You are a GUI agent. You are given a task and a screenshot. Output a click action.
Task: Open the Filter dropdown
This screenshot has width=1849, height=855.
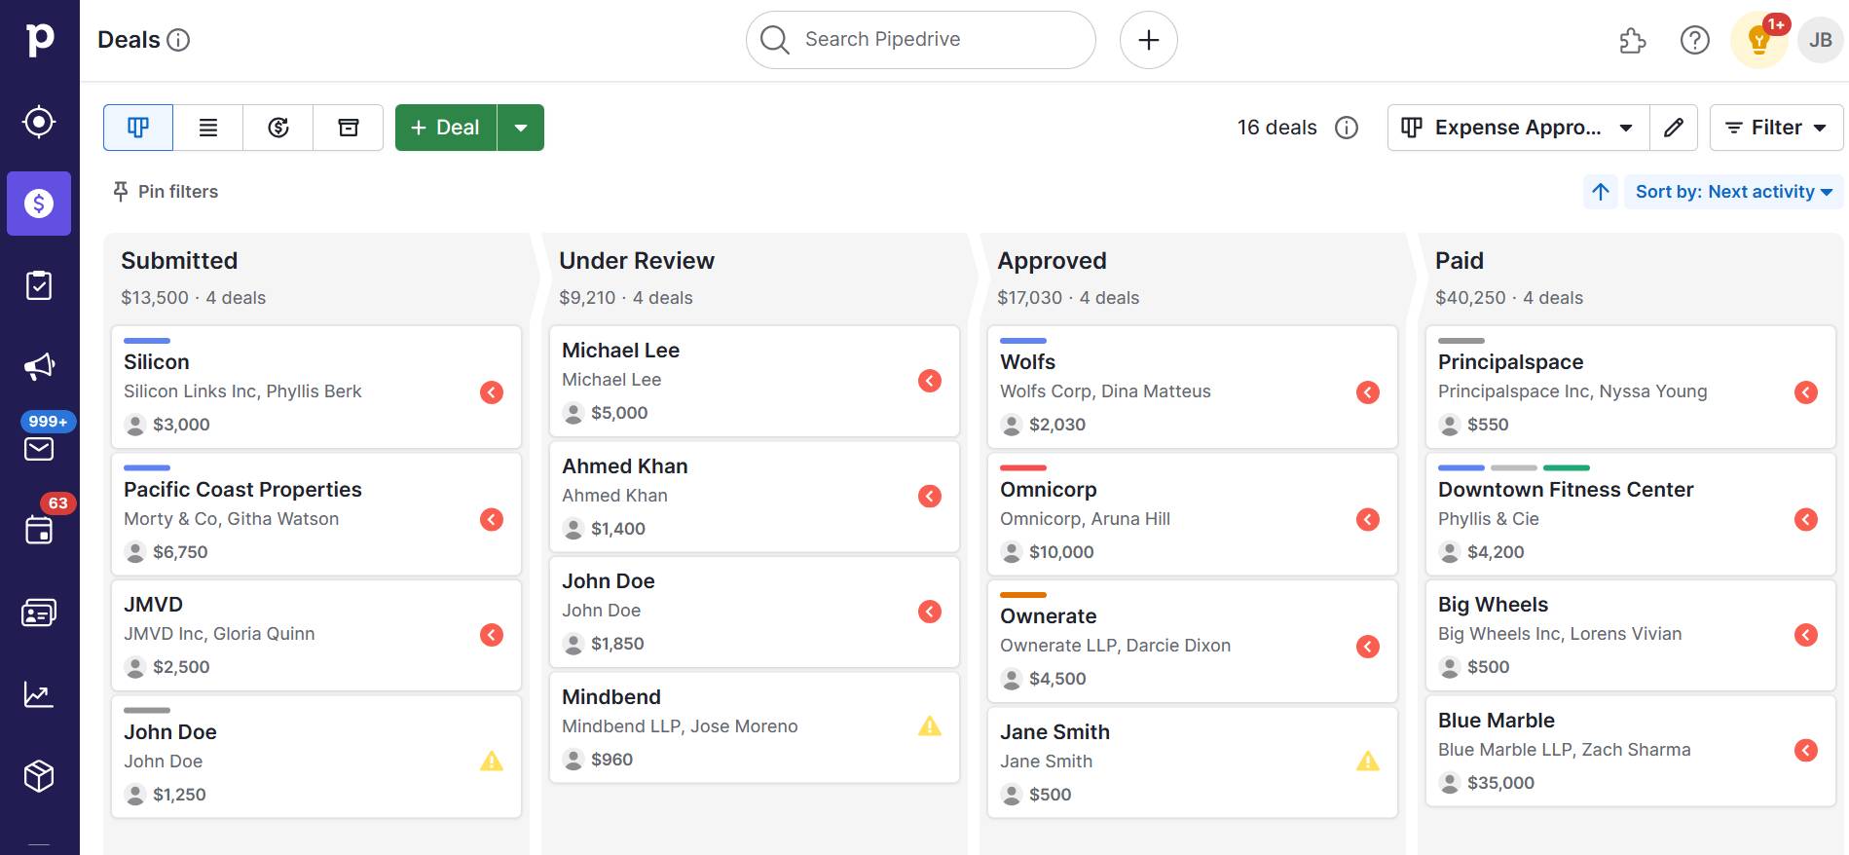point(1776,128)
